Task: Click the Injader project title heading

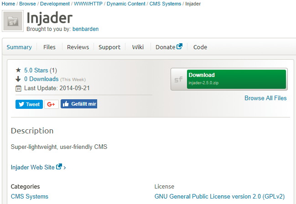Action: [x=50, y=18]
